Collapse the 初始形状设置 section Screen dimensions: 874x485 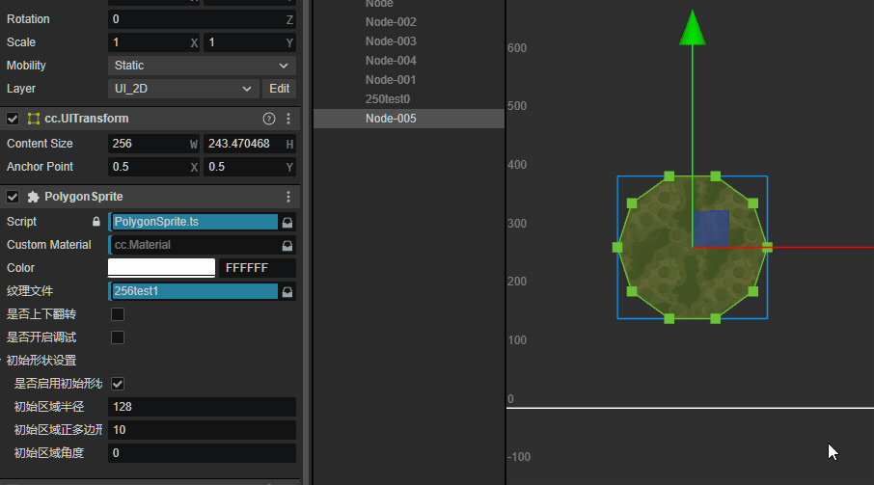(x=3, y=361)
